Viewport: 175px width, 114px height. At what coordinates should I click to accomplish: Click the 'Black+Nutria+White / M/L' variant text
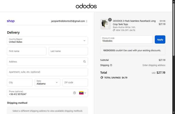[x=124, y=27]
